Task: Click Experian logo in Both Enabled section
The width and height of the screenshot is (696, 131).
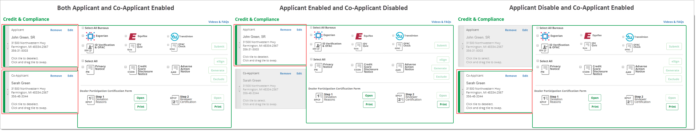Action: 90,36
